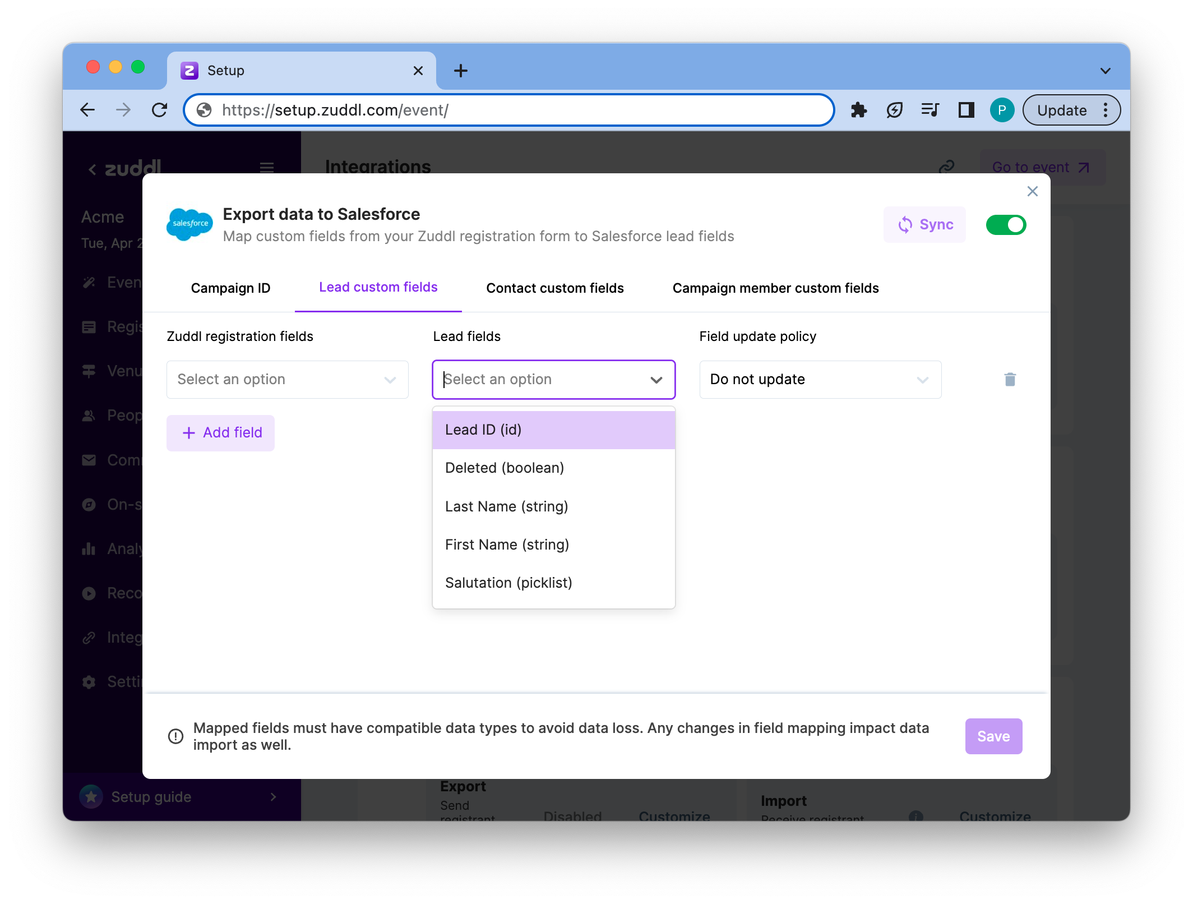Click the info warning icon
Screen dimensions: 1193x904
tap(175, 736)
